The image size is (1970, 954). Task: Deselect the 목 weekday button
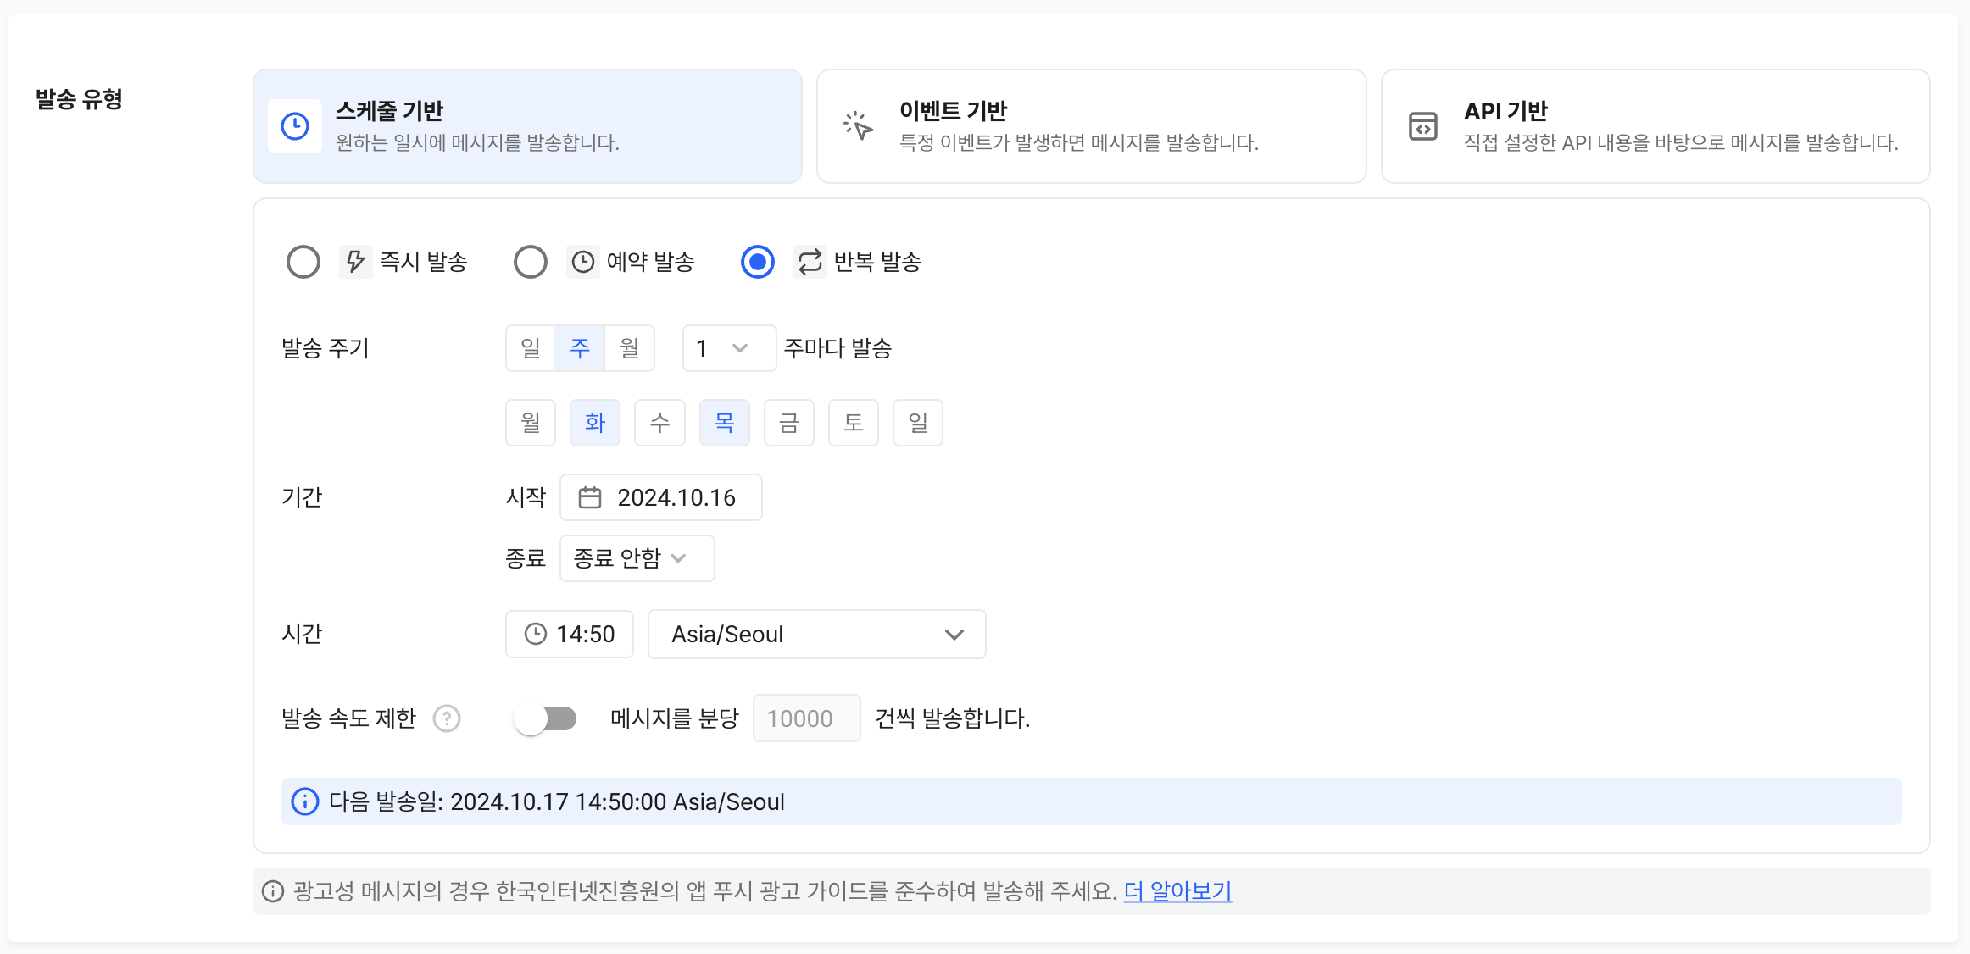tap(725, 423)
